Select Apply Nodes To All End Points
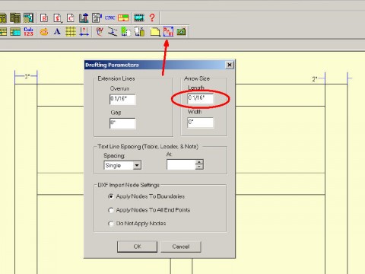The image size is (365, 274). coord(149,210)
